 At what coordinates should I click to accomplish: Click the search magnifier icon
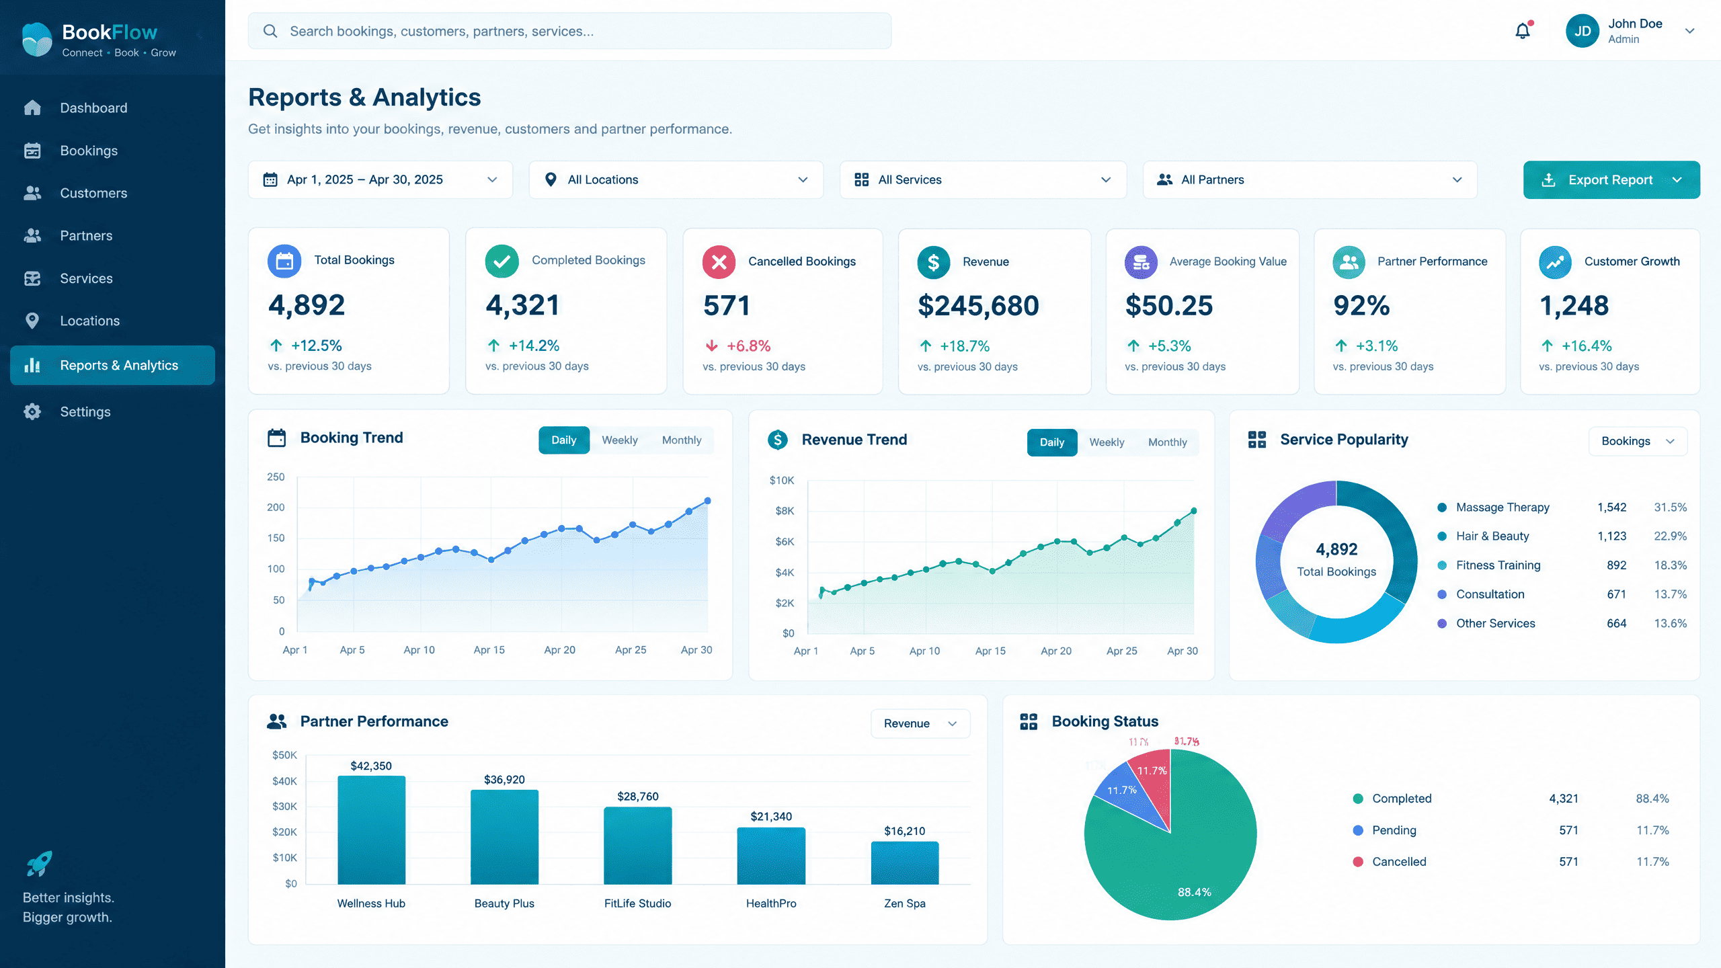click(270, 31)
